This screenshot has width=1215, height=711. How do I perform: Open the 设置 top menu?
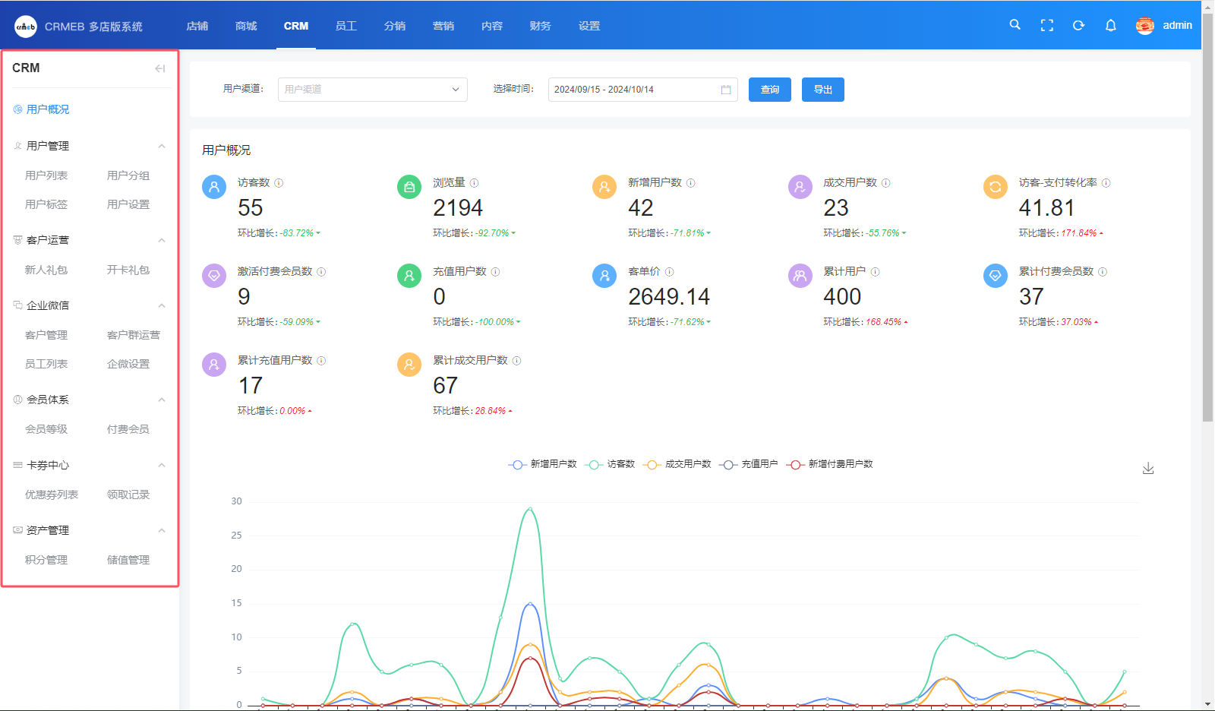589,26
